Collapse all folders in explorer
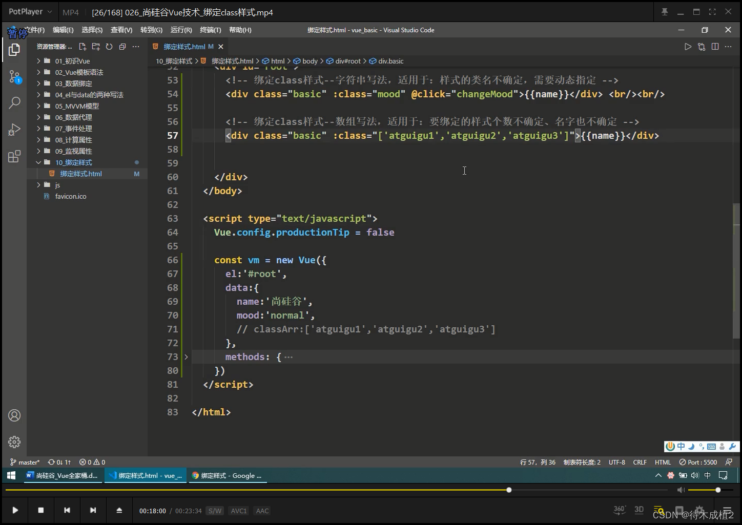The height and width of the screenshot is (525, 742). (122, 47)
